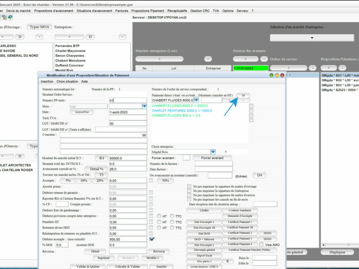Select green avenant entry 1 01/01/2023

pos(250,68)
